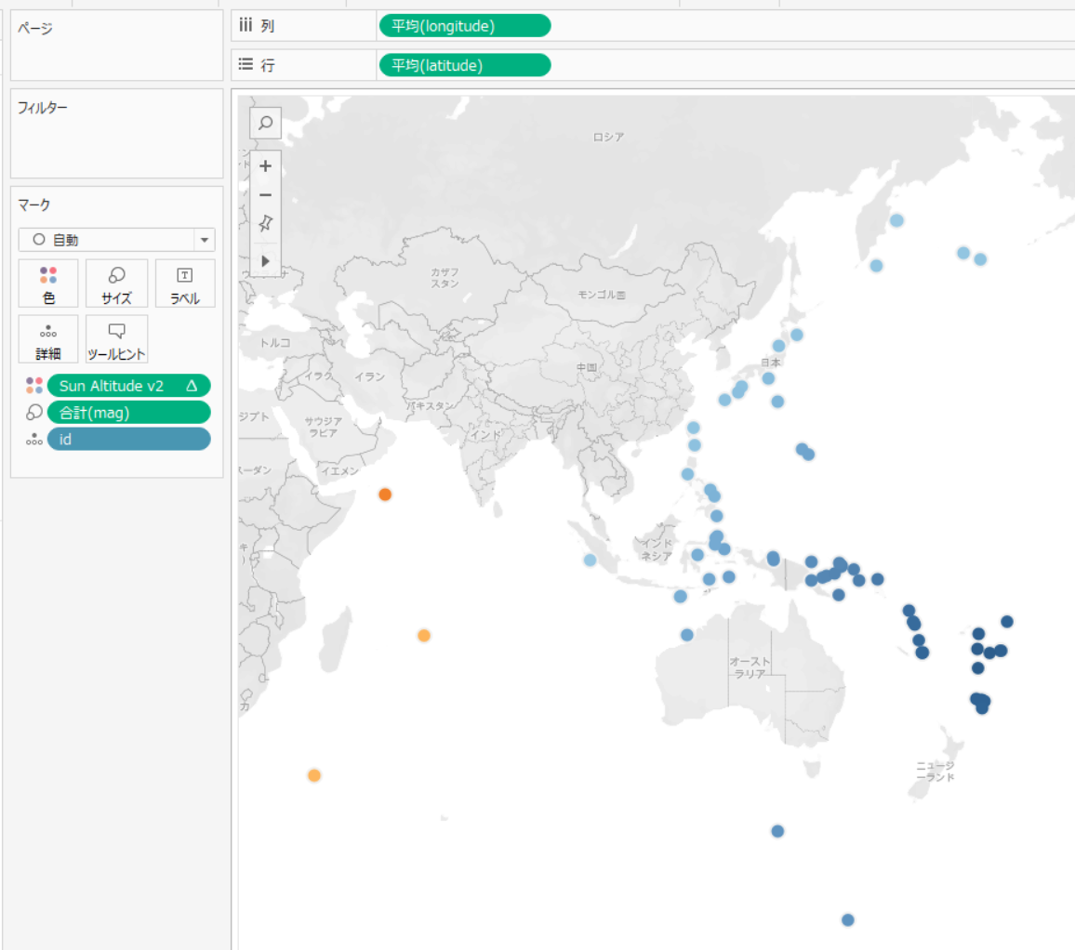The height and width of the screenshot is (950, 1075).
Task: Click the サイズ (Size) mark property
Action: (x=116, y=284)
